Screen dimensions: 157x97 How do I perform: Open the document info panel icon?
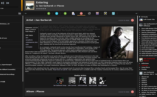pyautogui.click(x=73, y=13)
